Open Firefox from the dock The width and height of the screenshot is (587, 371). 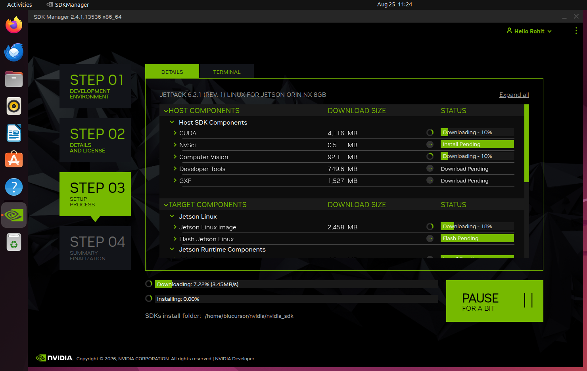pos(14,25)
